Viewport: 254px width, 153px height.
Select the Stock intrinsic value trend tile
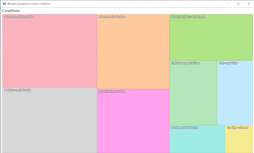(211, 37)
